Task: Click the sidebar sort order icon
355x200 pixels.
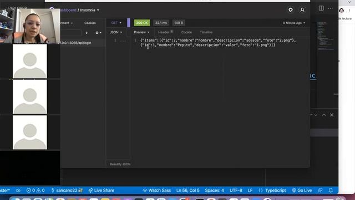Action: pyautogui.click(x=87, y=33)
